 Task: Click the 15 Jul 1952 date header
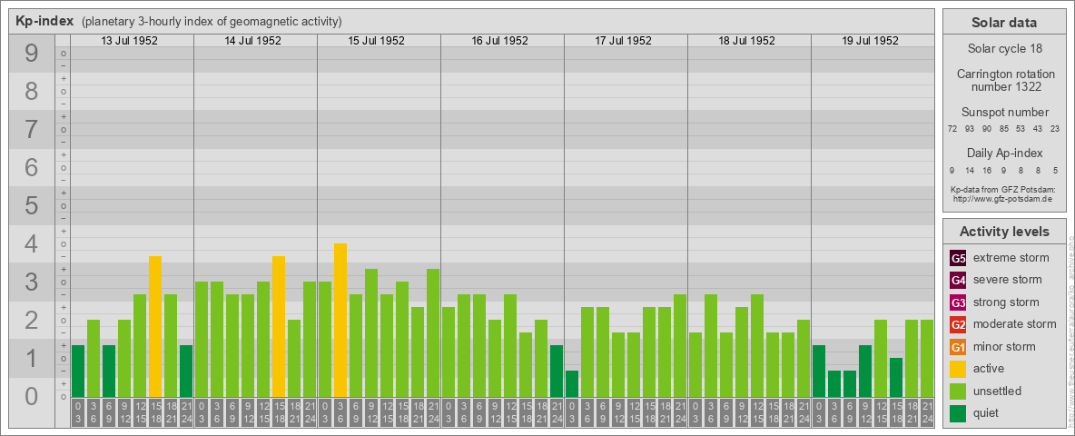(x=377, y=41)
